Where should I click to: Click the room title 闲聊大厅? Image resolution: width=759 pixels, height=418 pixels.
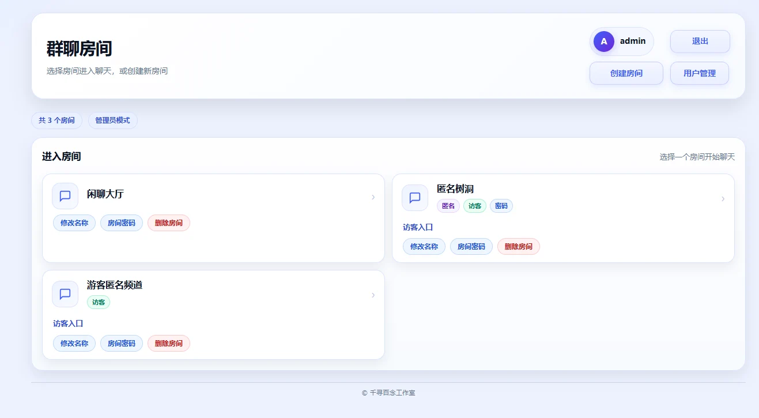105,194
